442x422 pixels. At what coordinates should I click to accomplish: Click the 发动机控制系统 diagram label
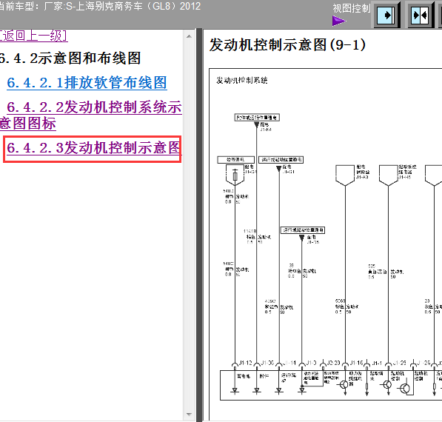[242, 81]
